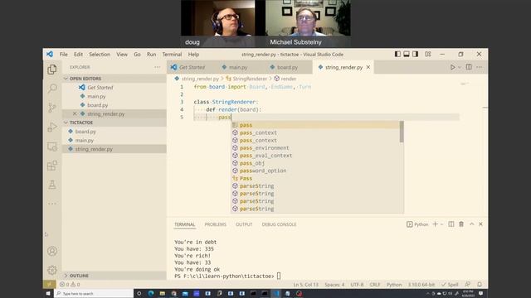This screenshot has height=298, width=531.
Task: Open the Run and Debug view
Action: (52, 127)
